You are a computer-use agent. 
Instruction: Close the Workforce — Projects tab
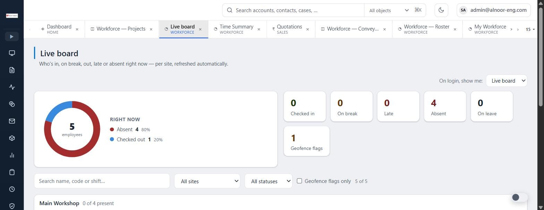click(x=151, y=30)
